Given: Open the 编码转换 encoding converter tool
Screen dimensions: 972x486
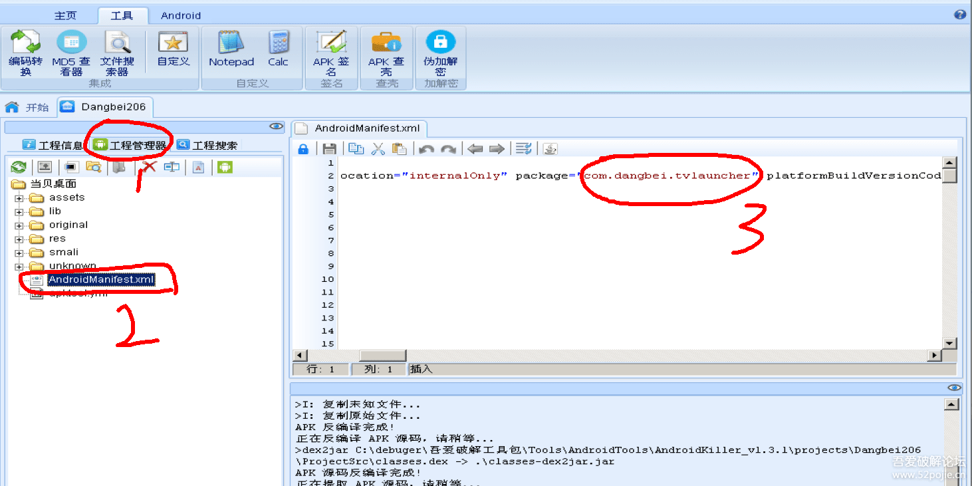Looking at the screenshot, I should [x=25, y=53].
